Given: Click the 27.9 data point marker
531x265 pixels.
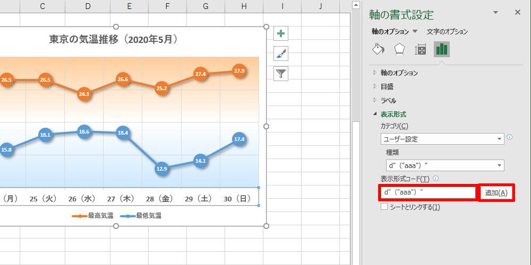Looking at the screenshot, I should [240, 72].
